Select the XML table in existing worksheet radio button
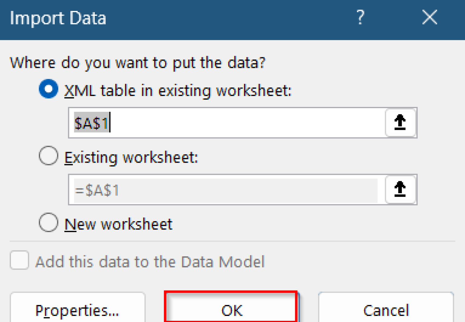Screen dimensions: 465x322 [x=48, y=89]
